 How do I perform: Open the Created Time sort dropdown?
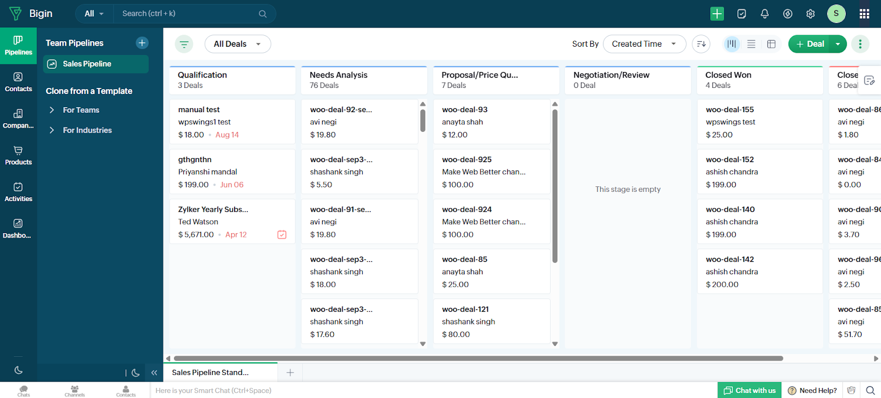click(x=644, y=44)
